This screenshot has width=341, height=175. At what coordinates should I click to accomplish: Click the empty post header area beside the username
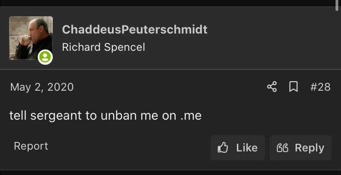(x=272, y=38)
